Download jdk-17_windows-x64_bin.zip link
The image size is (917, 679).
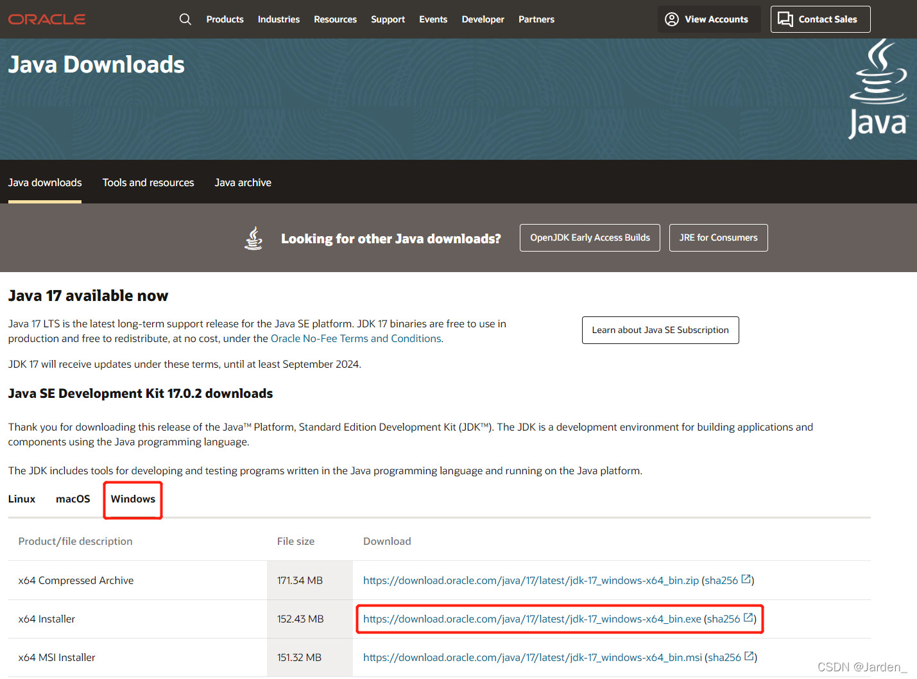point(531,580)
